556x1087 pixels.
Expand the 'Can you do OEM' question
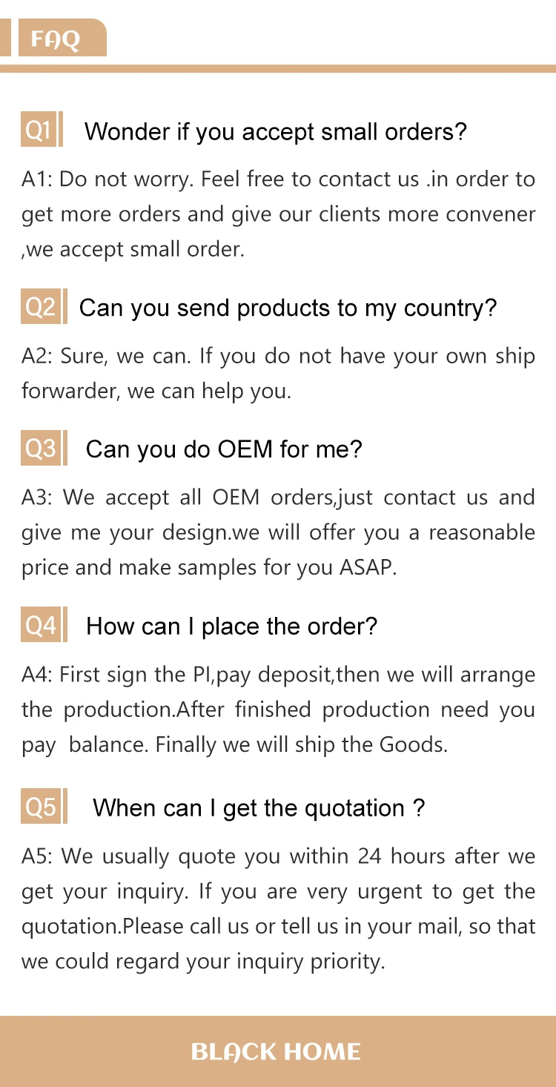(x=224, y=449)
